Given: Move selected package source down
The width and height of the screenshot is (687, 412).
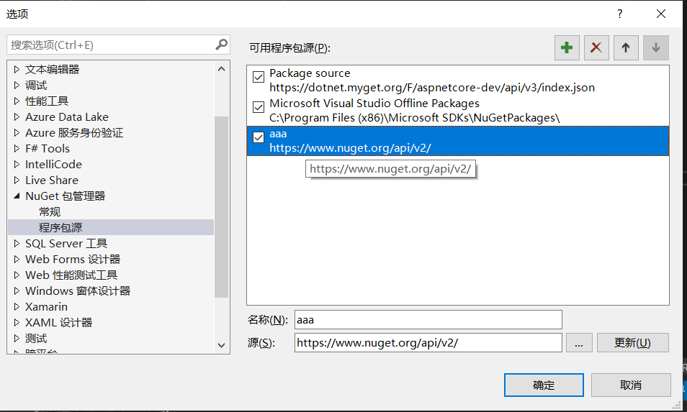Looking at the screenshot, I should click(x=655, y=47).
